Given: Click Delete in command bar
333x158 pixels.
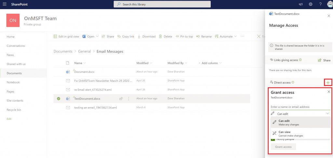Looking at the screenshot, I should [x=166, y=36].
